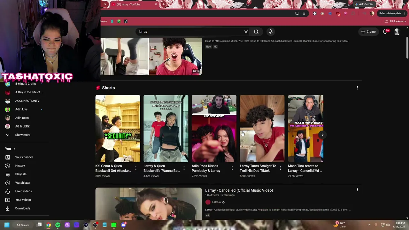Screen dimensions: 409x230
Task: Open the Chrome profile avatar
Action: pos(372,13)
